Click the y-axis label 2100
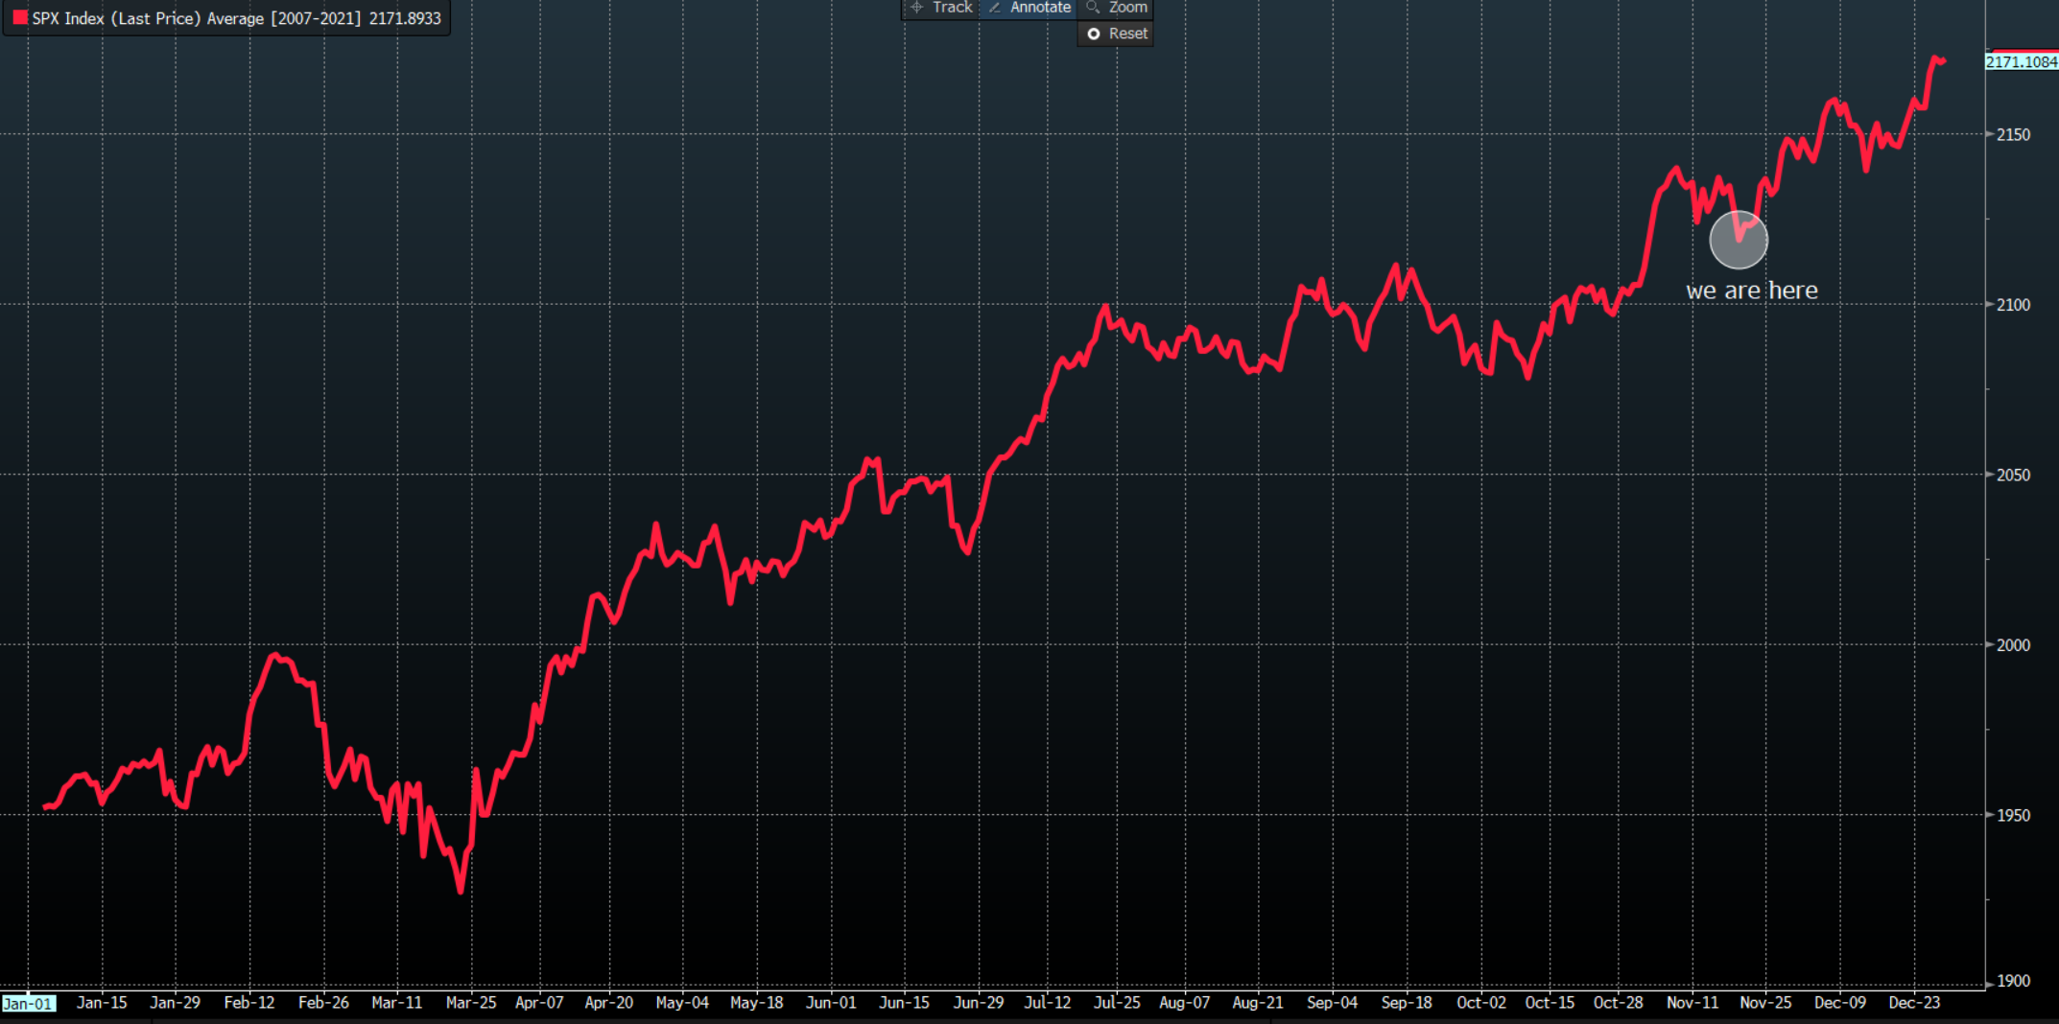 coord(2013,305)
